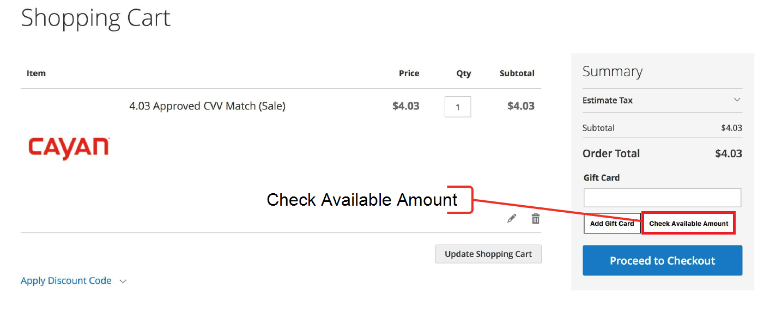Click the Order Total amount in Summary
Viewport: 782px width, 320px height.
click(x=728, y=153)
